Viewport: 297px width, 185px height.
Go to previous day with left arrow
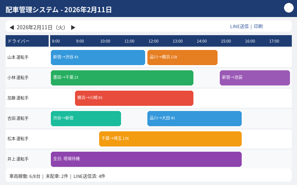point(12,27)
